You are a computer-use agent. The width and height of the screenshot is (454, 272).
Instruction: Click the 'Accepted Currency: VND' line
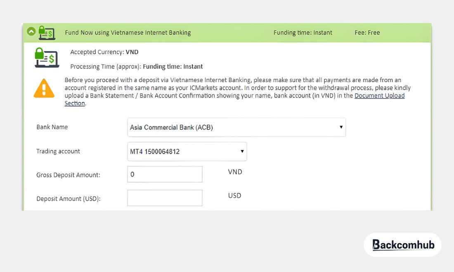[x=104, y=52]
